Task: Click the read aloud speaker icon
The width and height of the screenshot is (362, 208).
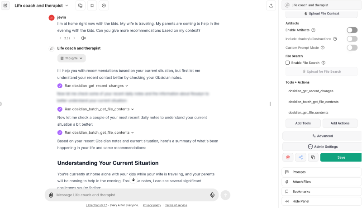Action: point(83,38)
